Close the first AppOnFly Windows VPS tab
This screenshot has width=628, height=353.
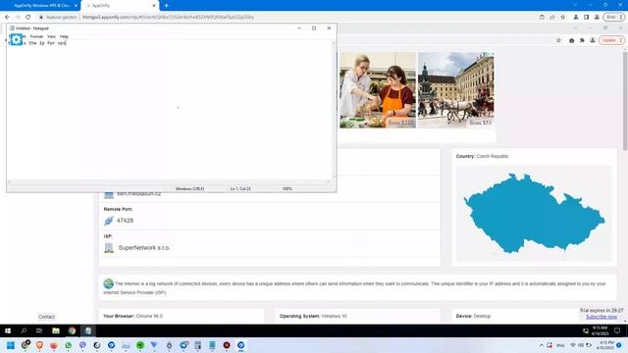pyautogui.click(x=76, y=6)
